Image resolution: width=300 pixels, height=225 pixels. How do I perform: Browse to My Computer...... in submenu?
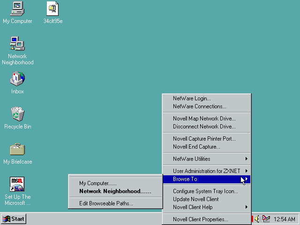pos(115,183)
